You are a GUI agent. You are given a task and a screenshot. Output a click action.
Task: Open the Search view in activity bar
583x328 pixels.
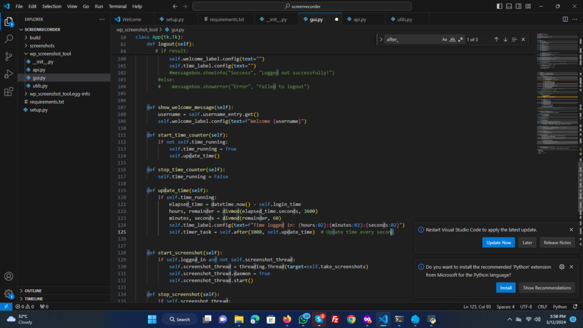tap(9, 39)
